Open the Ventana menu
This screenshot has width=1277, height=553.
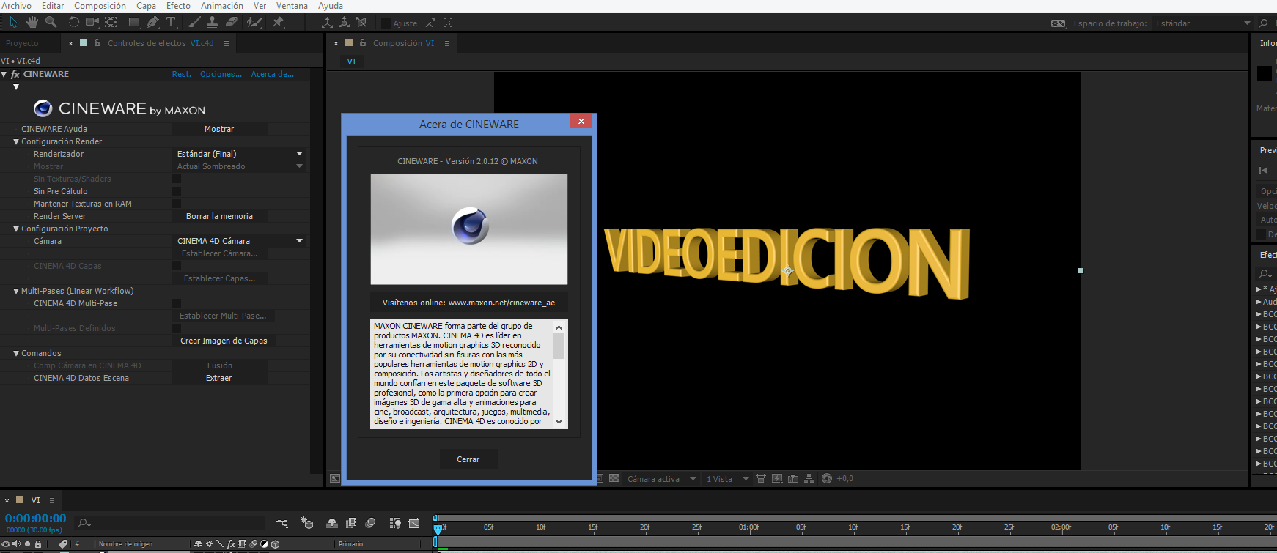tap(292, 6)
